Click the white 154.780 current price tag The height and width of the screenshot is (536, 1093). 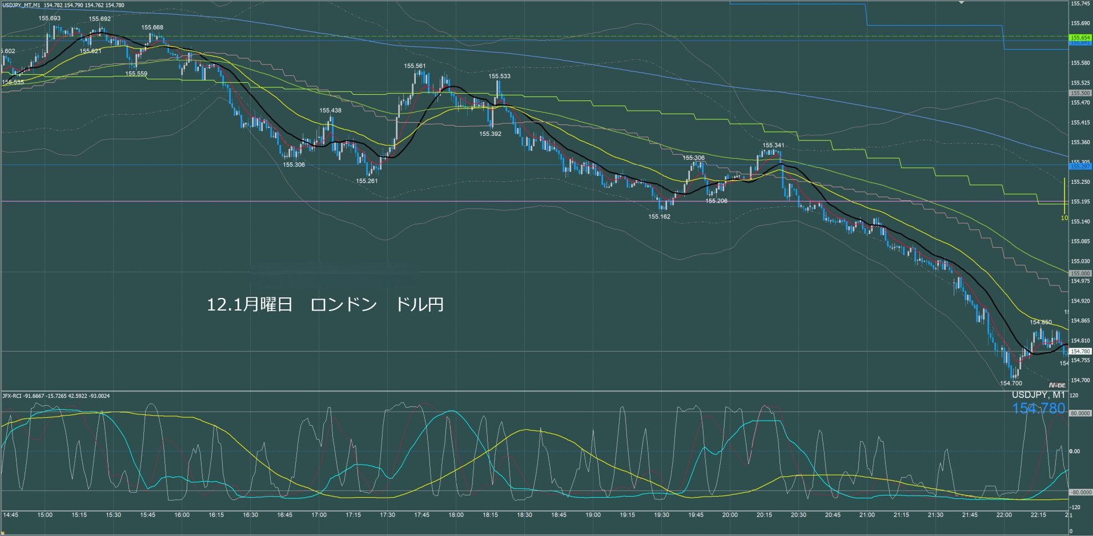click(1080, 352)
